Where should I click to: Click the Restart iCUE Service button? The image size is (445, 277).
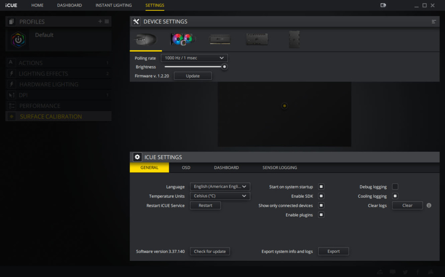[x=205, y=205]
